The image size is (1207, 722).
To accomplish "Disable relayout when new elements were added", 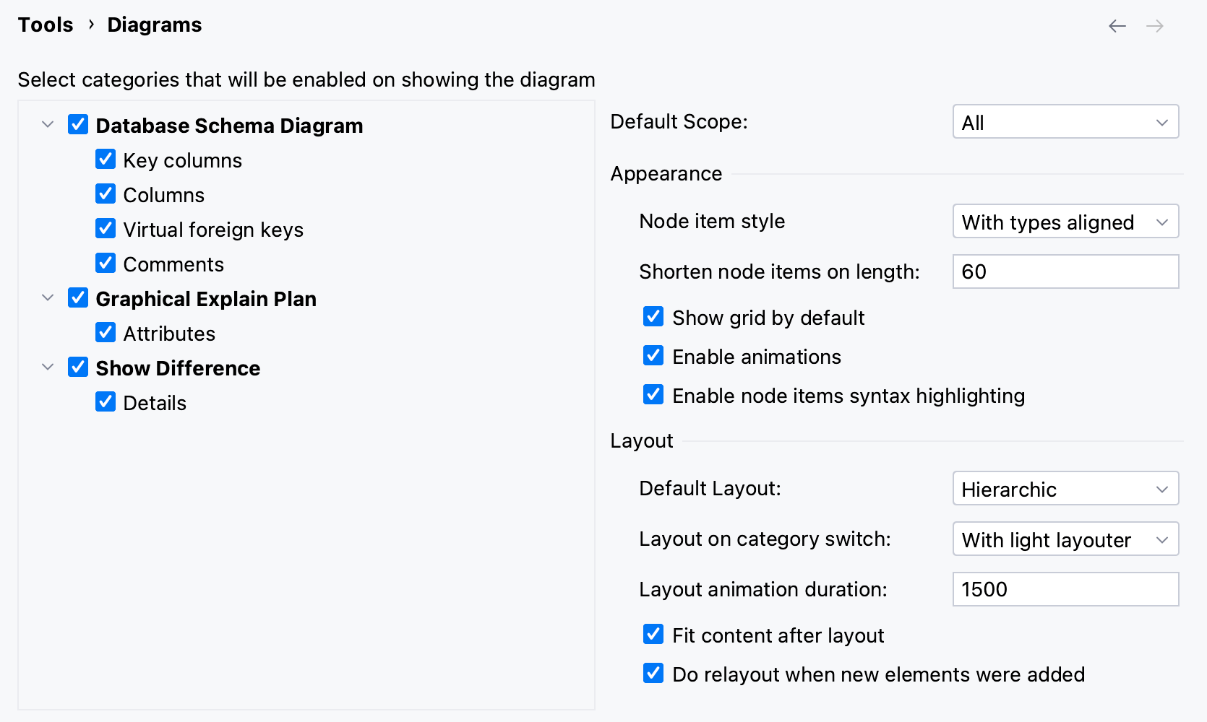I will point(653,673).
